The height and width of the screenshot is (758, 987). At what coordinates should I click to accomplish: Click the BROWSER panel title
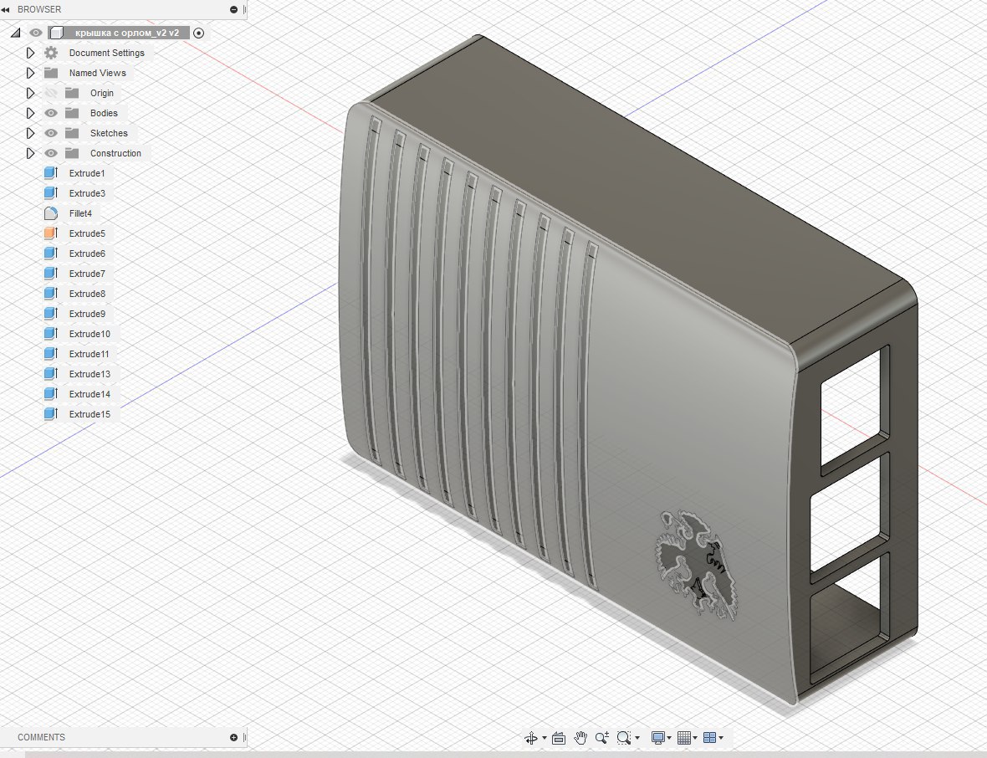tap(39, 9)
